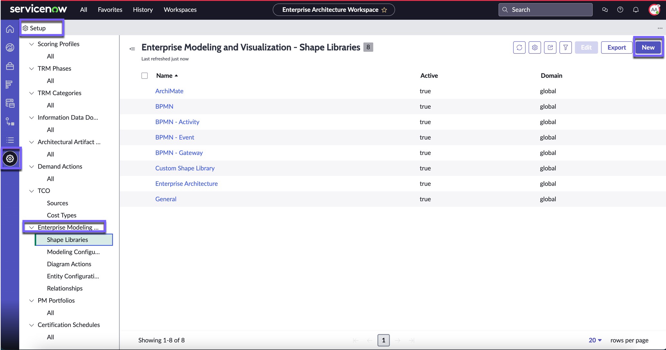Screen dimensions: 666x350
Task: Sort by the Name column header
Action: (167, 76)
